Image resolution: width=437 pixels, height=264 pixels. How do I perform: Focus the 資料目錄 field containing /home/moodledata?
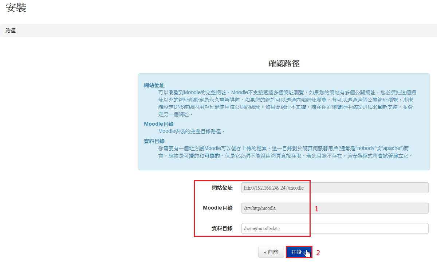(335, 228)
